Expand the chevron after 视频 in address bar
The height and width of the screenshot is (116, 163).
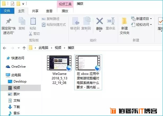pos(65,48)
